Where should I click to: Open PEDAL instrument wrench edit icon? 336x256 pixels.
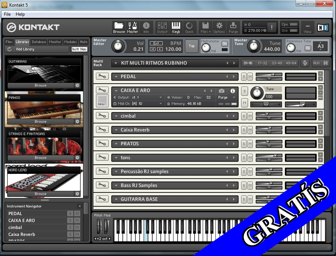(102, 76)
